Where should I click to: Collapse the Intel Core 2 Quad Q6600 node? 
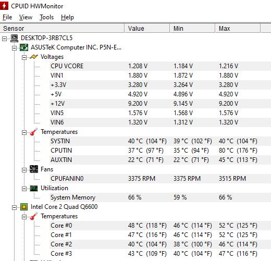[14, 207]
